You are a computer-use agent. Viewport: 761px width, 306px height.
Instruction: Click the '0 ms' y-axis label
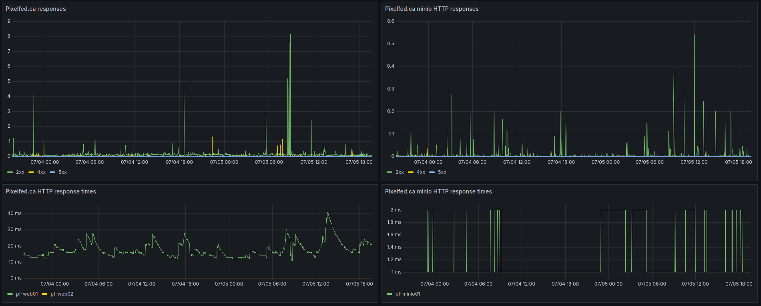click(x=16, y=278)
